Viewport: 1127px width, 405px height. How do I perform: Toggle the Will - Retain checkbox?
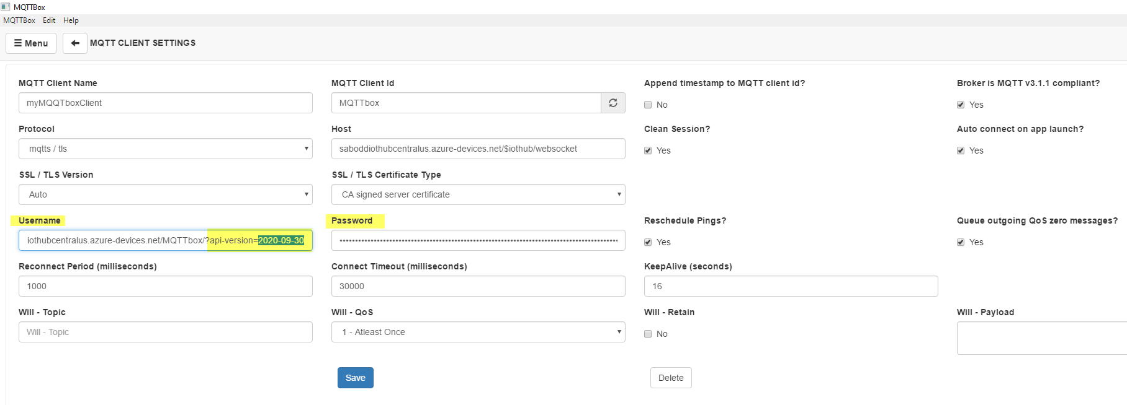pos(648,334)
